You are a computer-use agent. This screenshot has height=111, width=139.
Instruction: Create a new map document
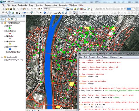coord(4,9)
